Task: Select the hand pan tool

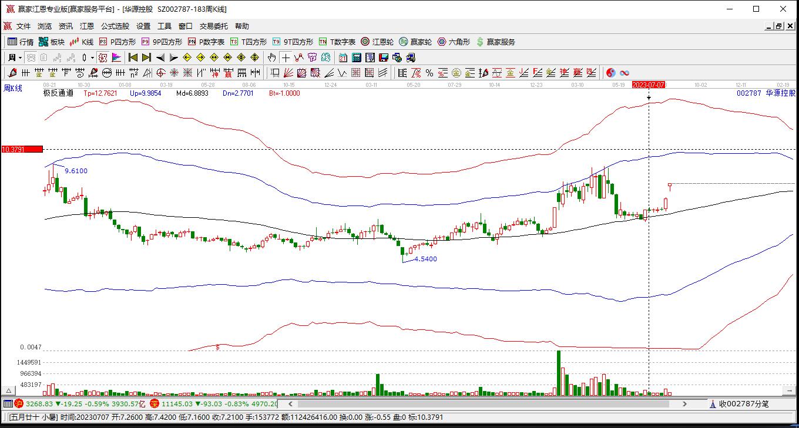Action: tap(271, 58)
